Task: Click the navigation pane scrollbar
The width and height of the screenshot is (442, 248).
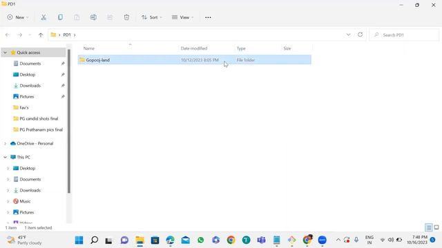Action: tap(69, 121)
